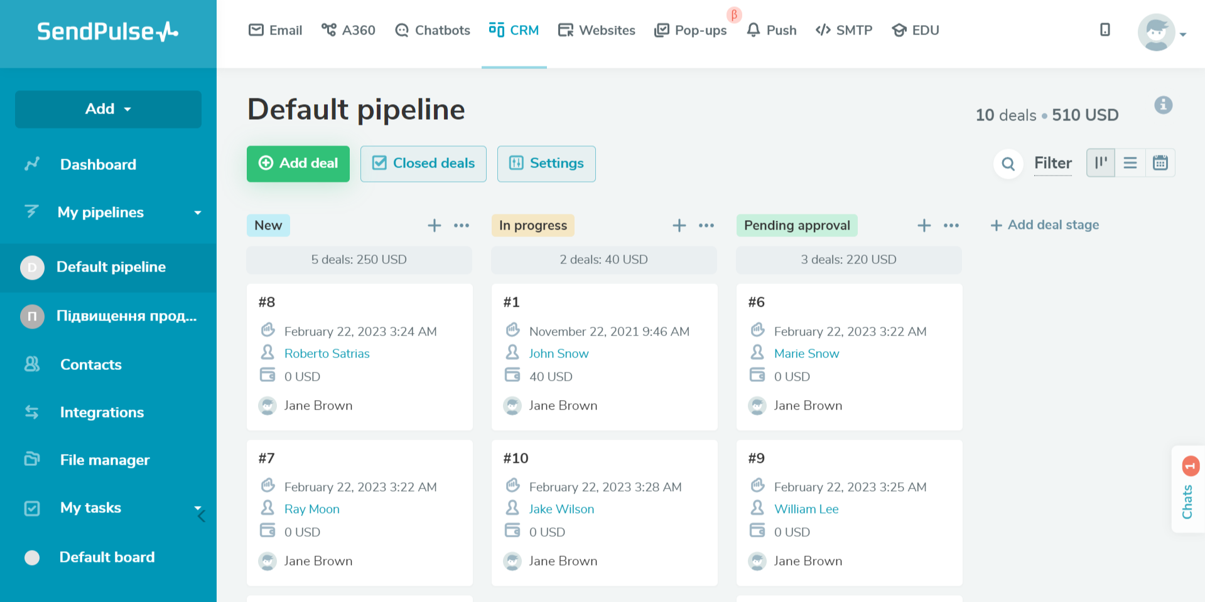Open contact Ray Moon
The height and width of the screenshot is (602, 1205).
(x=312, y=509)
